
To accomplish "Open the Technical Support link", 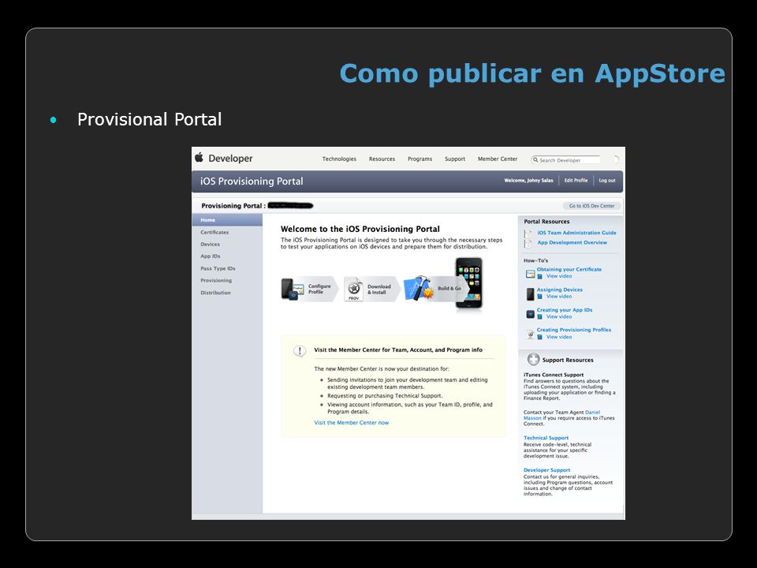I will (x=546, y=438).
